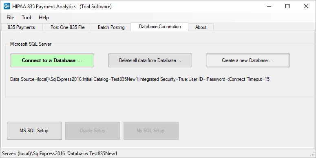Open MS SQL Setup
The height and width of the screenshot is (158, 316).
35,131
